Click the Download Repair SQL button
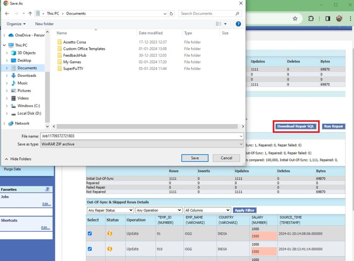 click(x=296, y=127)
